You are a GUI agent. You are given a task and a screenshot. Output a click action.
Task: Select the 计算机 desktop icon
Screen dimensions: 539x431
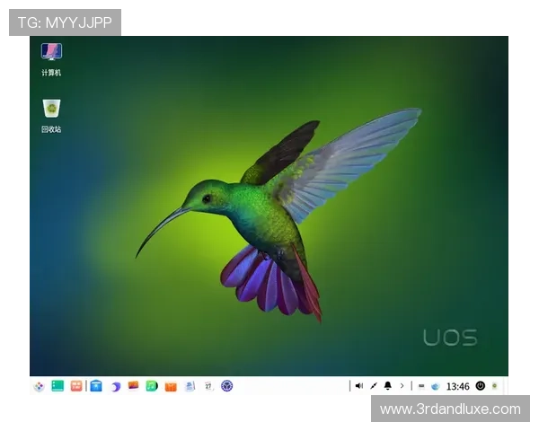tap(51, 58)
